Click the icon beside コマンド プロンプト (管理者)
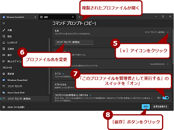The width and height of the screenshot is (174, 130). [4, 99]
